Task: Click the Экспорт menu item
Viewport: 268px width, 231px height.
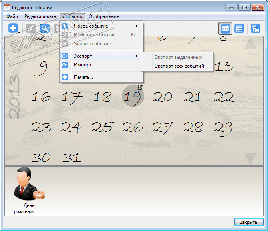Action: 101,56
